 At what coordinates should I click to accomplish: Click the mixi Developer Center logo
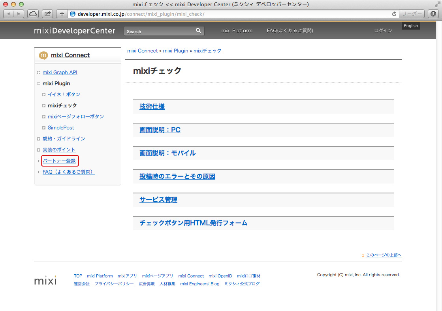[75, 31]
